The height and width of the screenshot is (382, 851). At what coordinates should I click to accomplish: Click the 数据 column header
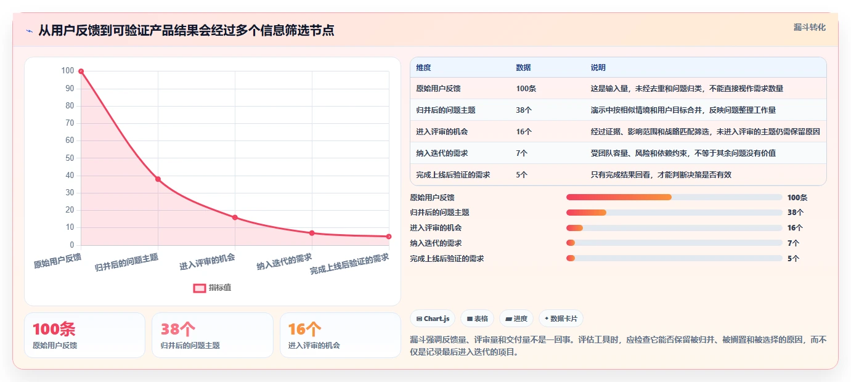pos(523,67)
